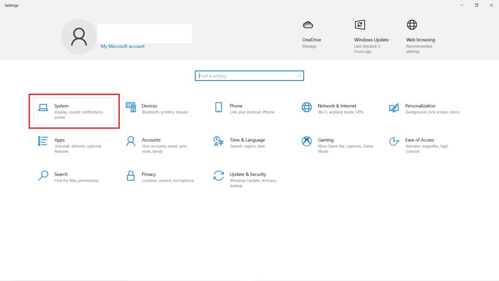Click the OneDrive title in header

tap(311, 40)
